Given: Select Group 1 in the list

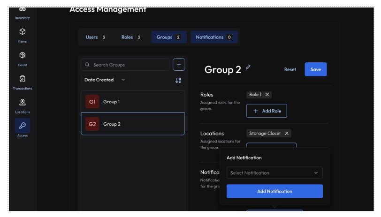Looking at the screenshot, I should pyautogui.click(x=133, y=102).
